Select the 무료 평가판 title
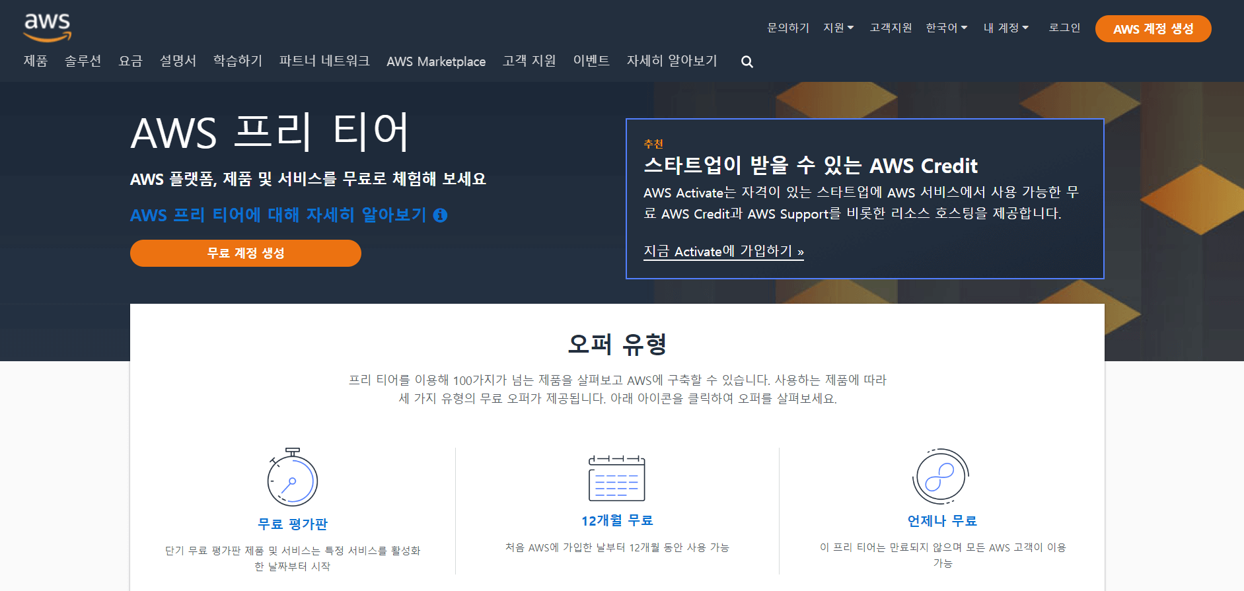The height and width of the screenshot is (591, 1244). coord(293,524)
